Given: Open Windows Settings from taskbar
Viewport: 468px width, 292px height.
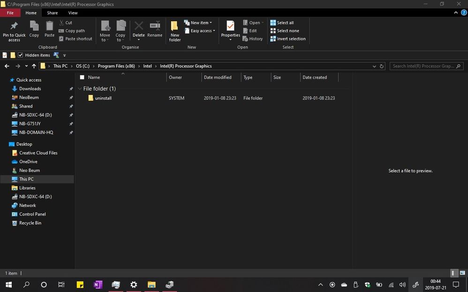Looking at the screenshot, I should pyautogui.click(x=134, y=285).
